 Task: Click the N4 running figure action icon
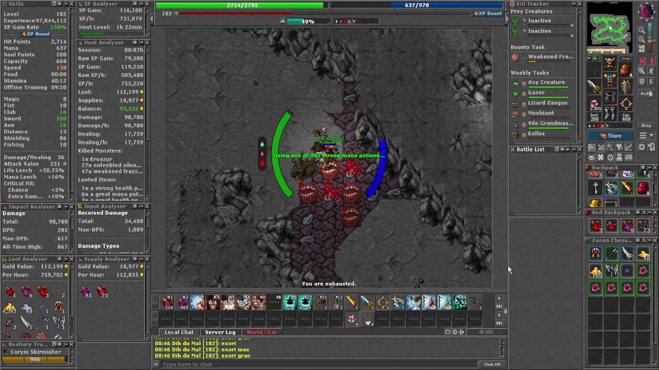(460, 303)
